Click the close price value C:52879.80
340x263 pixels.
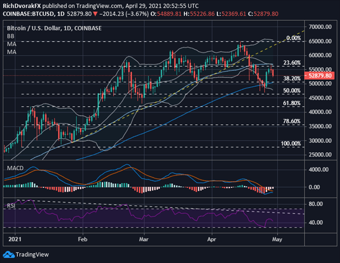pyautogui.click(x=263, y=14)
